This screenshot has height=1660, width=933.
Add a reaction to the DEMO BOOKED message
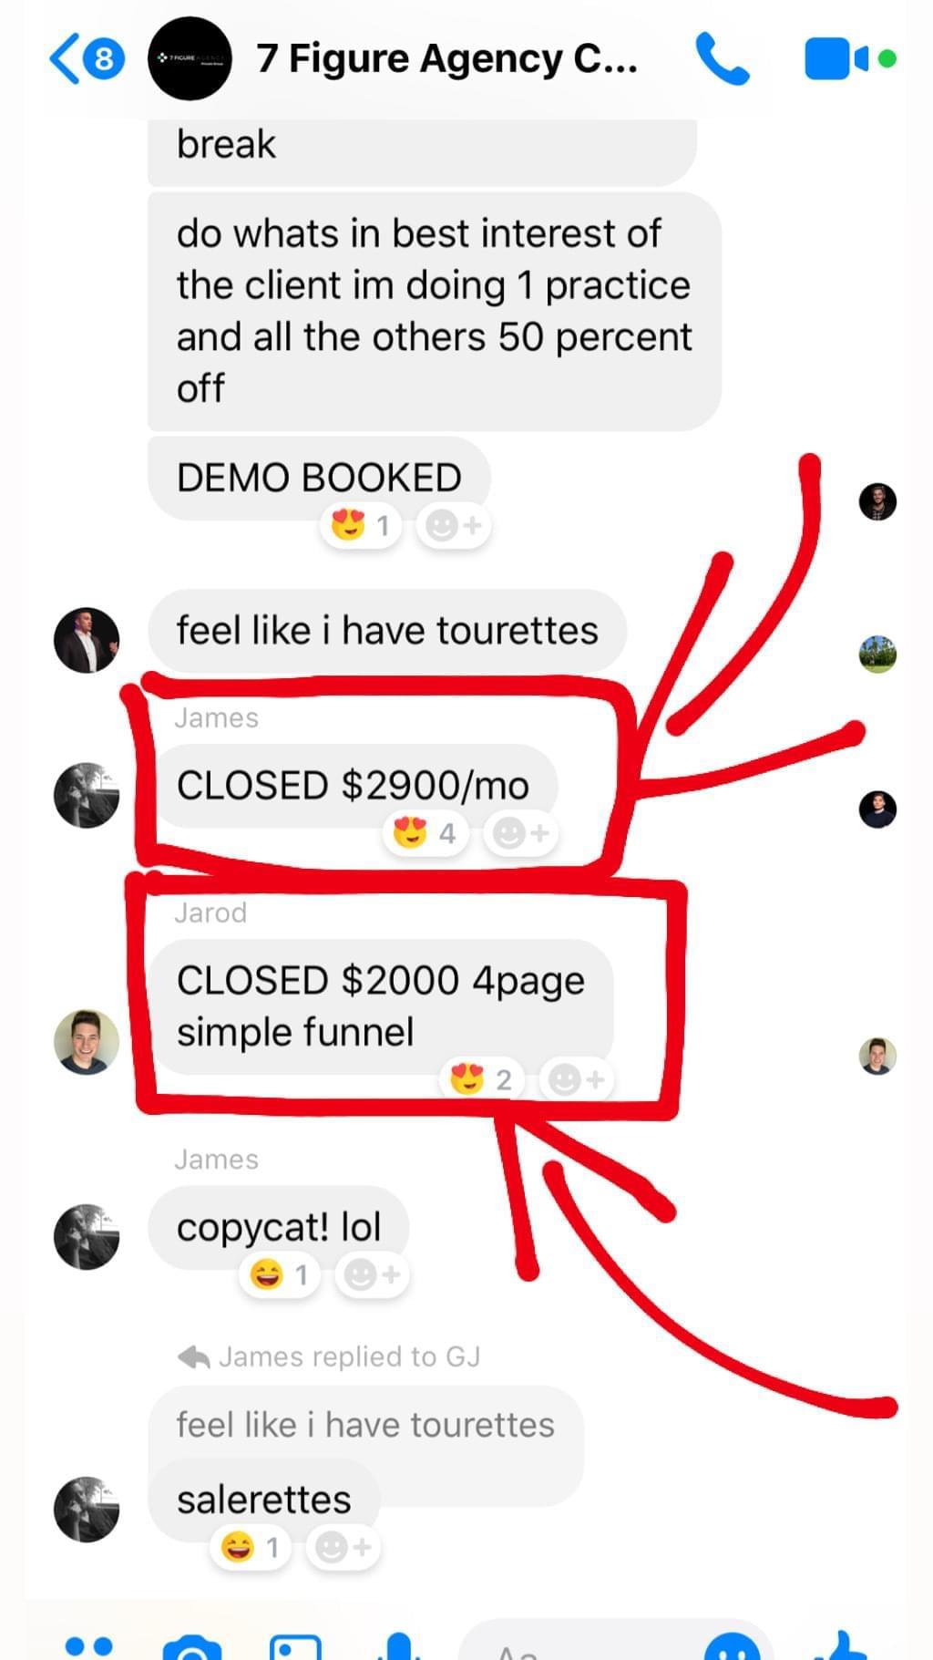point(454,526)
